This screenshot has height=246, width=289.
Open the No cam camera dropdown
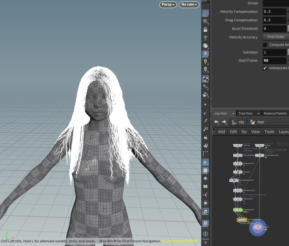(x=189, y=5)
